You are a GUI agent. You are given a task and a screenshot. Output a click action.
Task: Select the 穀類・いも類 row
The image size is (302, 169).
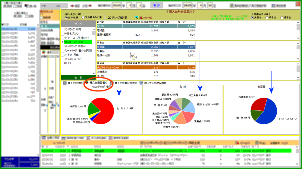(x=146, y=55)
